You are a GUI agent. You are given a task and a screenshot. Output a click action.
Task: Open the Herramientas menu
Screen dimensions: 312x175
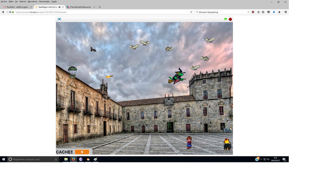pyautogui.click(x=44, y=2)
